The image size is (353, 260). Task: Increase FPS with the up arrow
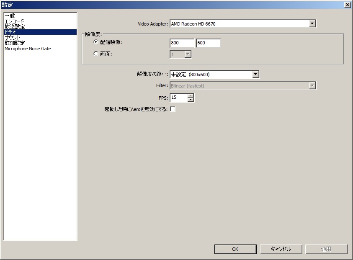coord(191,95)
